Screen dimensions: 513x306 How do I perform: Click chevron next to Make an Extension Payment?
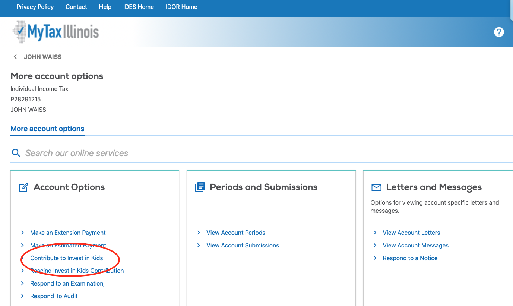point(22,233)
